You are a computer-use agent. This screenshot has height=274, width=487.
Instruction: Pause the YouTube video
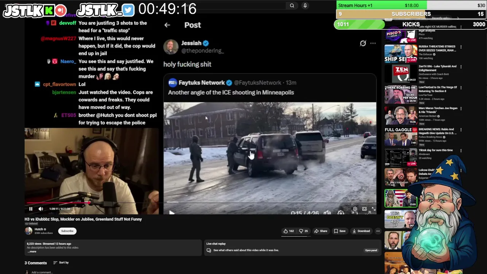(x=31, y=209)
